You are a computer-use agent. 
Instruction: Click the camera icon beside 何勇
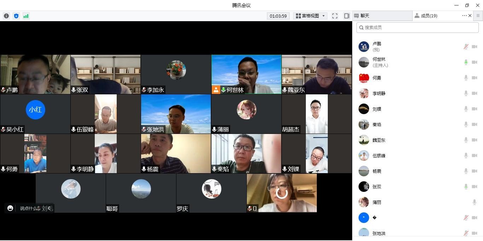(475, 78)
